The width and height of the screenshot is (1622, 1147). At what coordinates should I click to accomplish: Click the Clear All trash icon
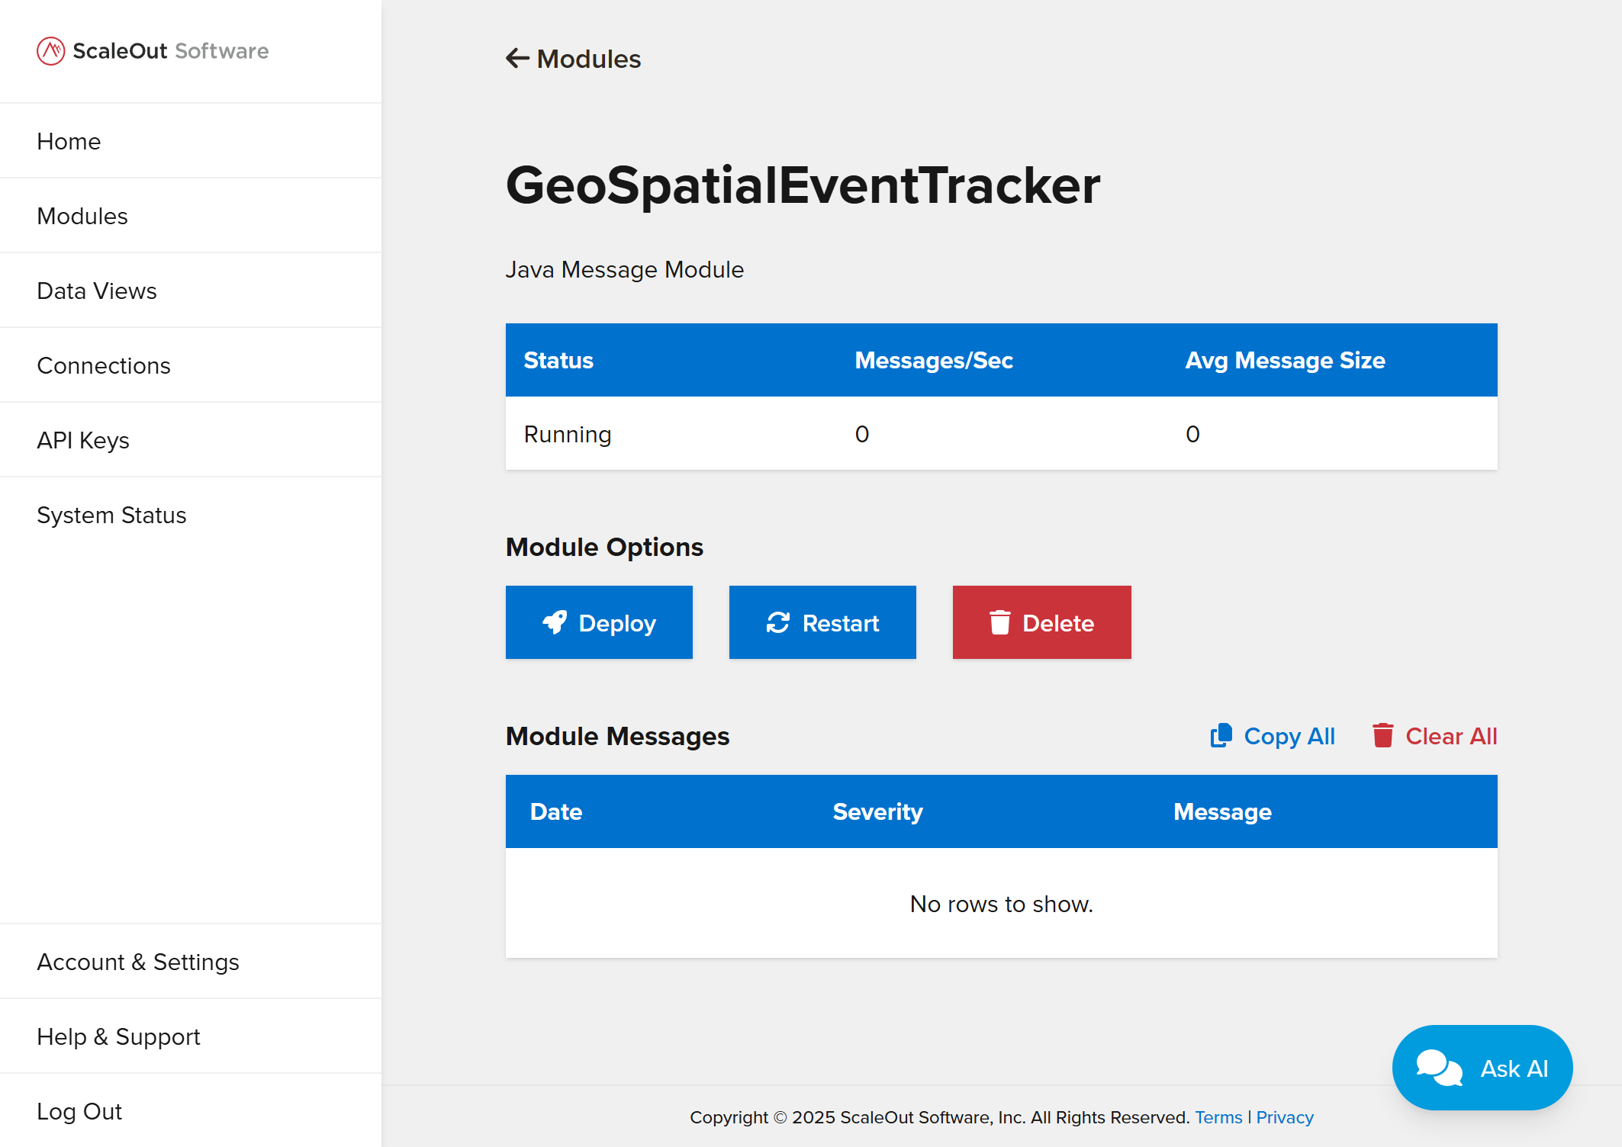[1382, 735]
